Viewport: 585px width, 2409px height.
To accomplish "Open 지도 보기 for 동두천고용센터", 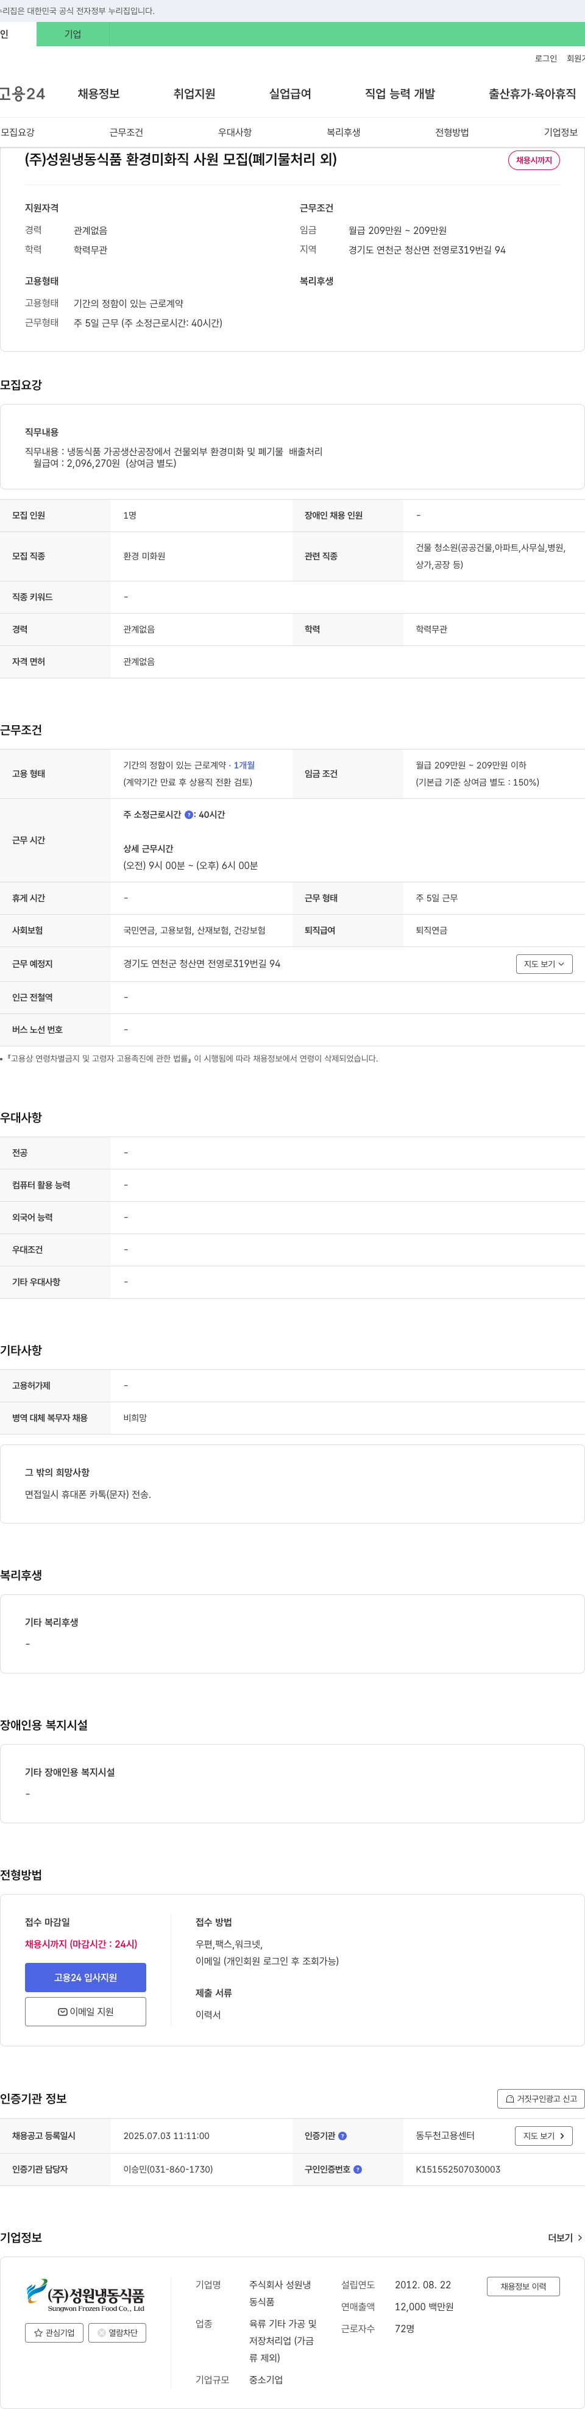I will [544, 2136].
